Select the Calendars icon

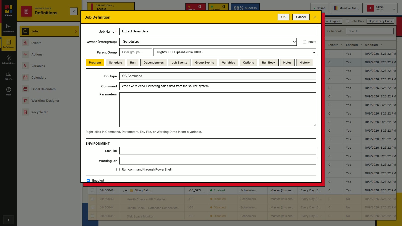point(25,78)
